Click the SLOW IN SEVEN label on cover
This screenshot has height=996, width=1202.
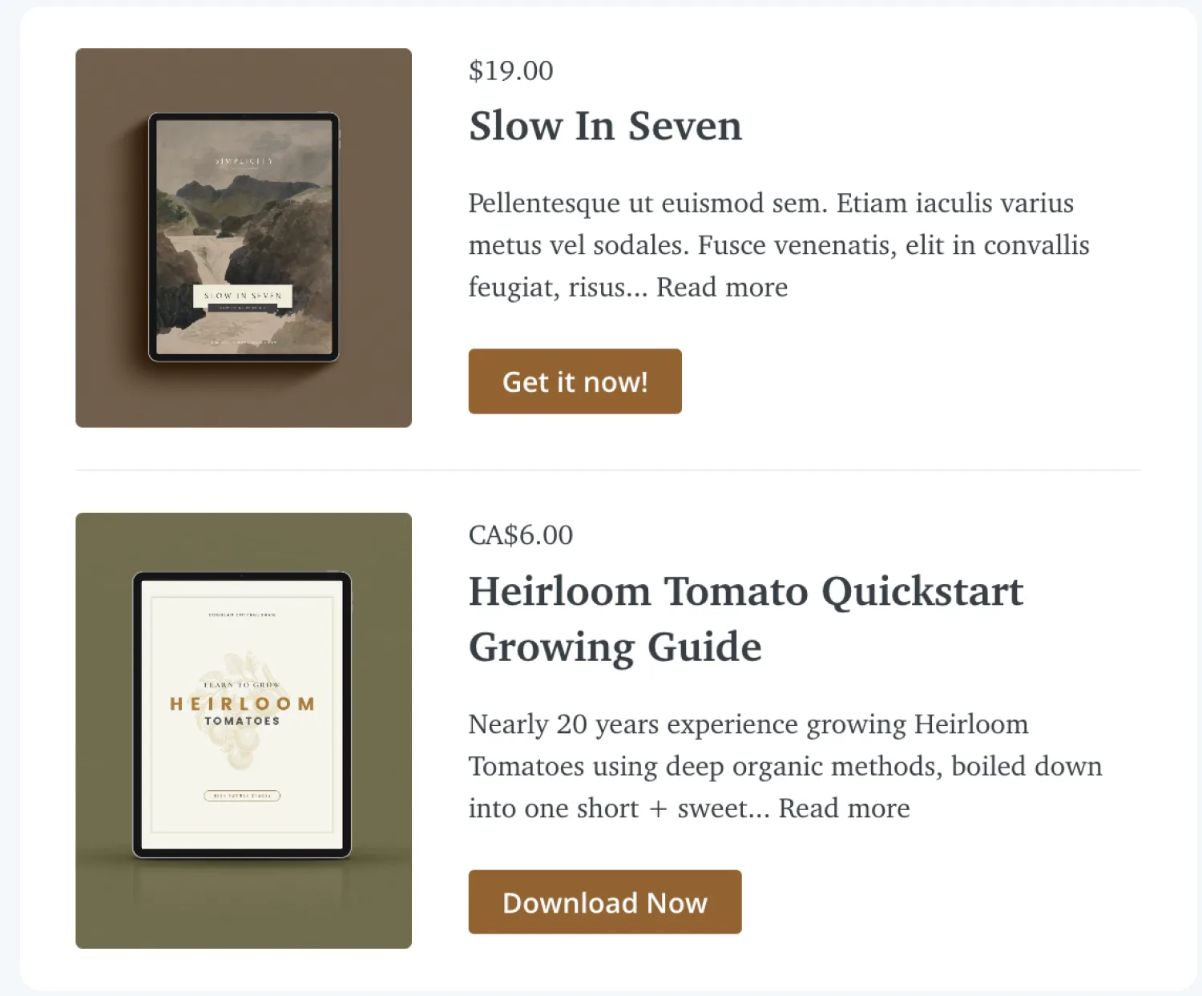(243, 296)
